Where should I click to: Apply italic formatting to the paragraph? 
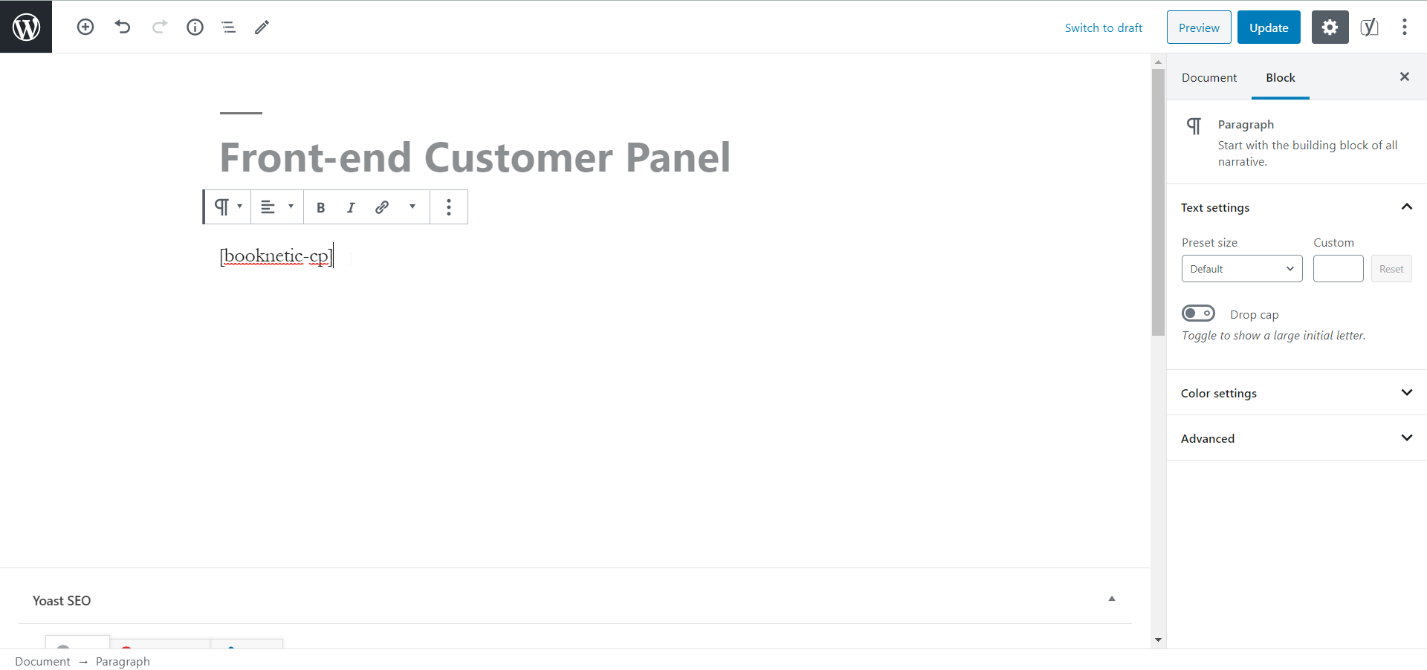pyautogui.click(x=350, y=206)
